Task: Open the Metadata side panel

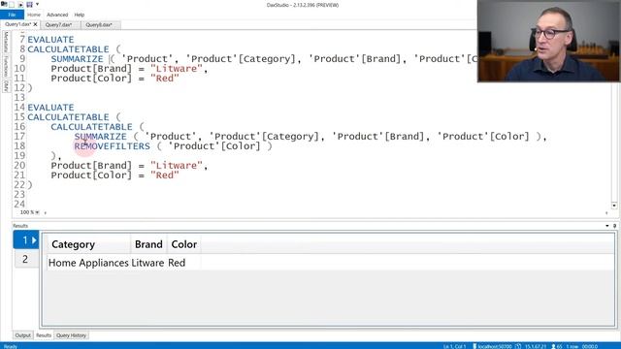Action: tap(6, 42)
